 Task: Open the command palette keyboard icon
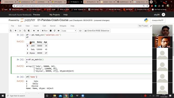[x=80, y=31]
